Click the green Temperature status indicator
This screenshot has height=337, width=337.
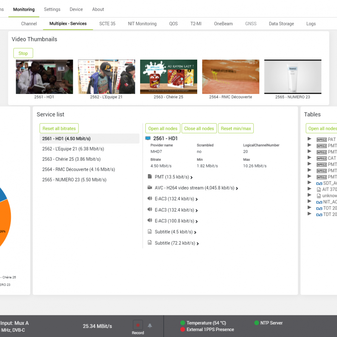(x=183, y=323)
